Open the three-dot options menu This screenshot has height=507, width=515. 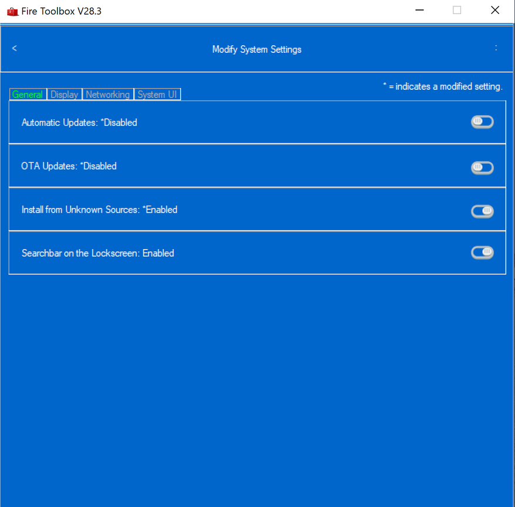496,48
